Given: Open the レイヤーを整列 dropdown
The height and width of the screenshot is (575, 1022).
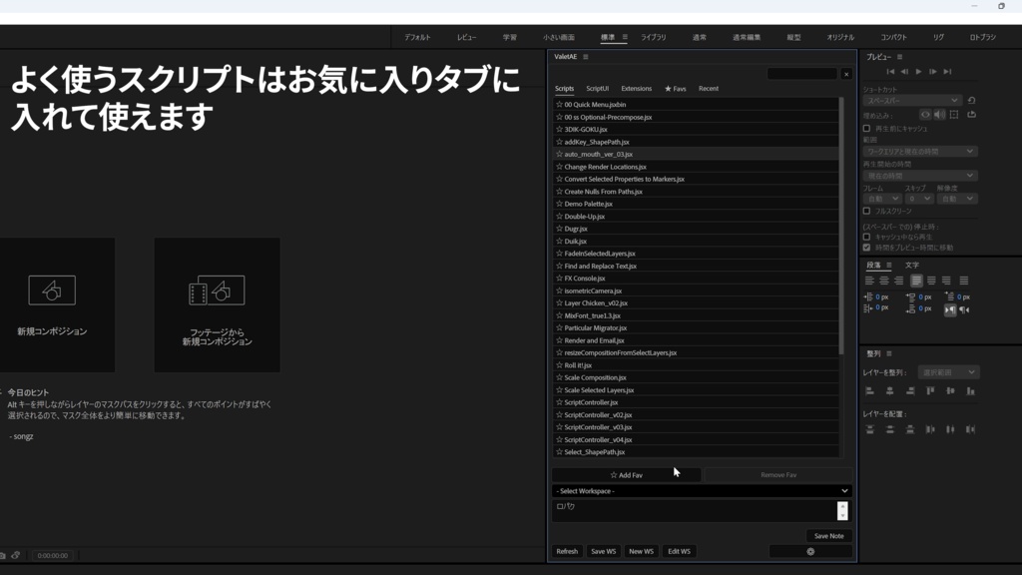Looking at the screenshot, I should coord(949,372).
